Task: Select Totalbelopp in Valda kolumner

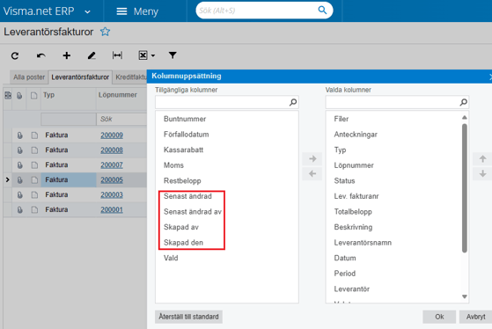Action: 353,212
